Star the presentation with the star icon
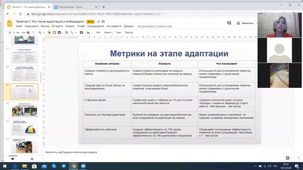The width and height of the screenshot is (303, 170). [x=98, y=22]
